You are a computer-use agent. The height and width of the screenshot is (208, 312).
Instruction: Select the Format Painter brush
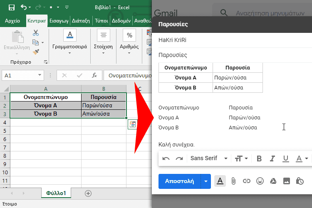tap(36, 52)
